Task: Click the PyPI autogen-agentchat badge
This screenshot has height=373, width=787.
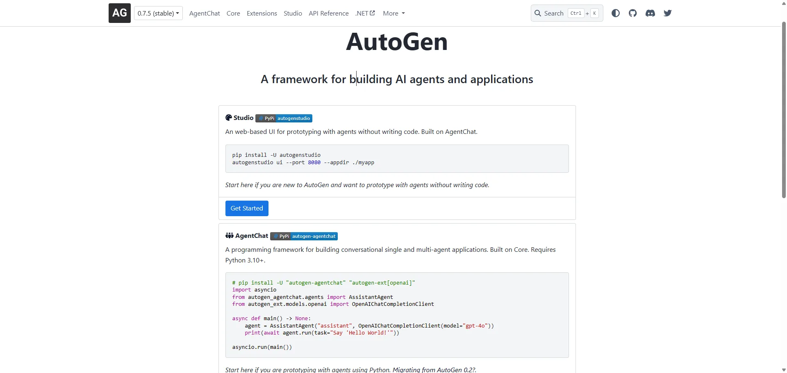Action: (304, 236)
